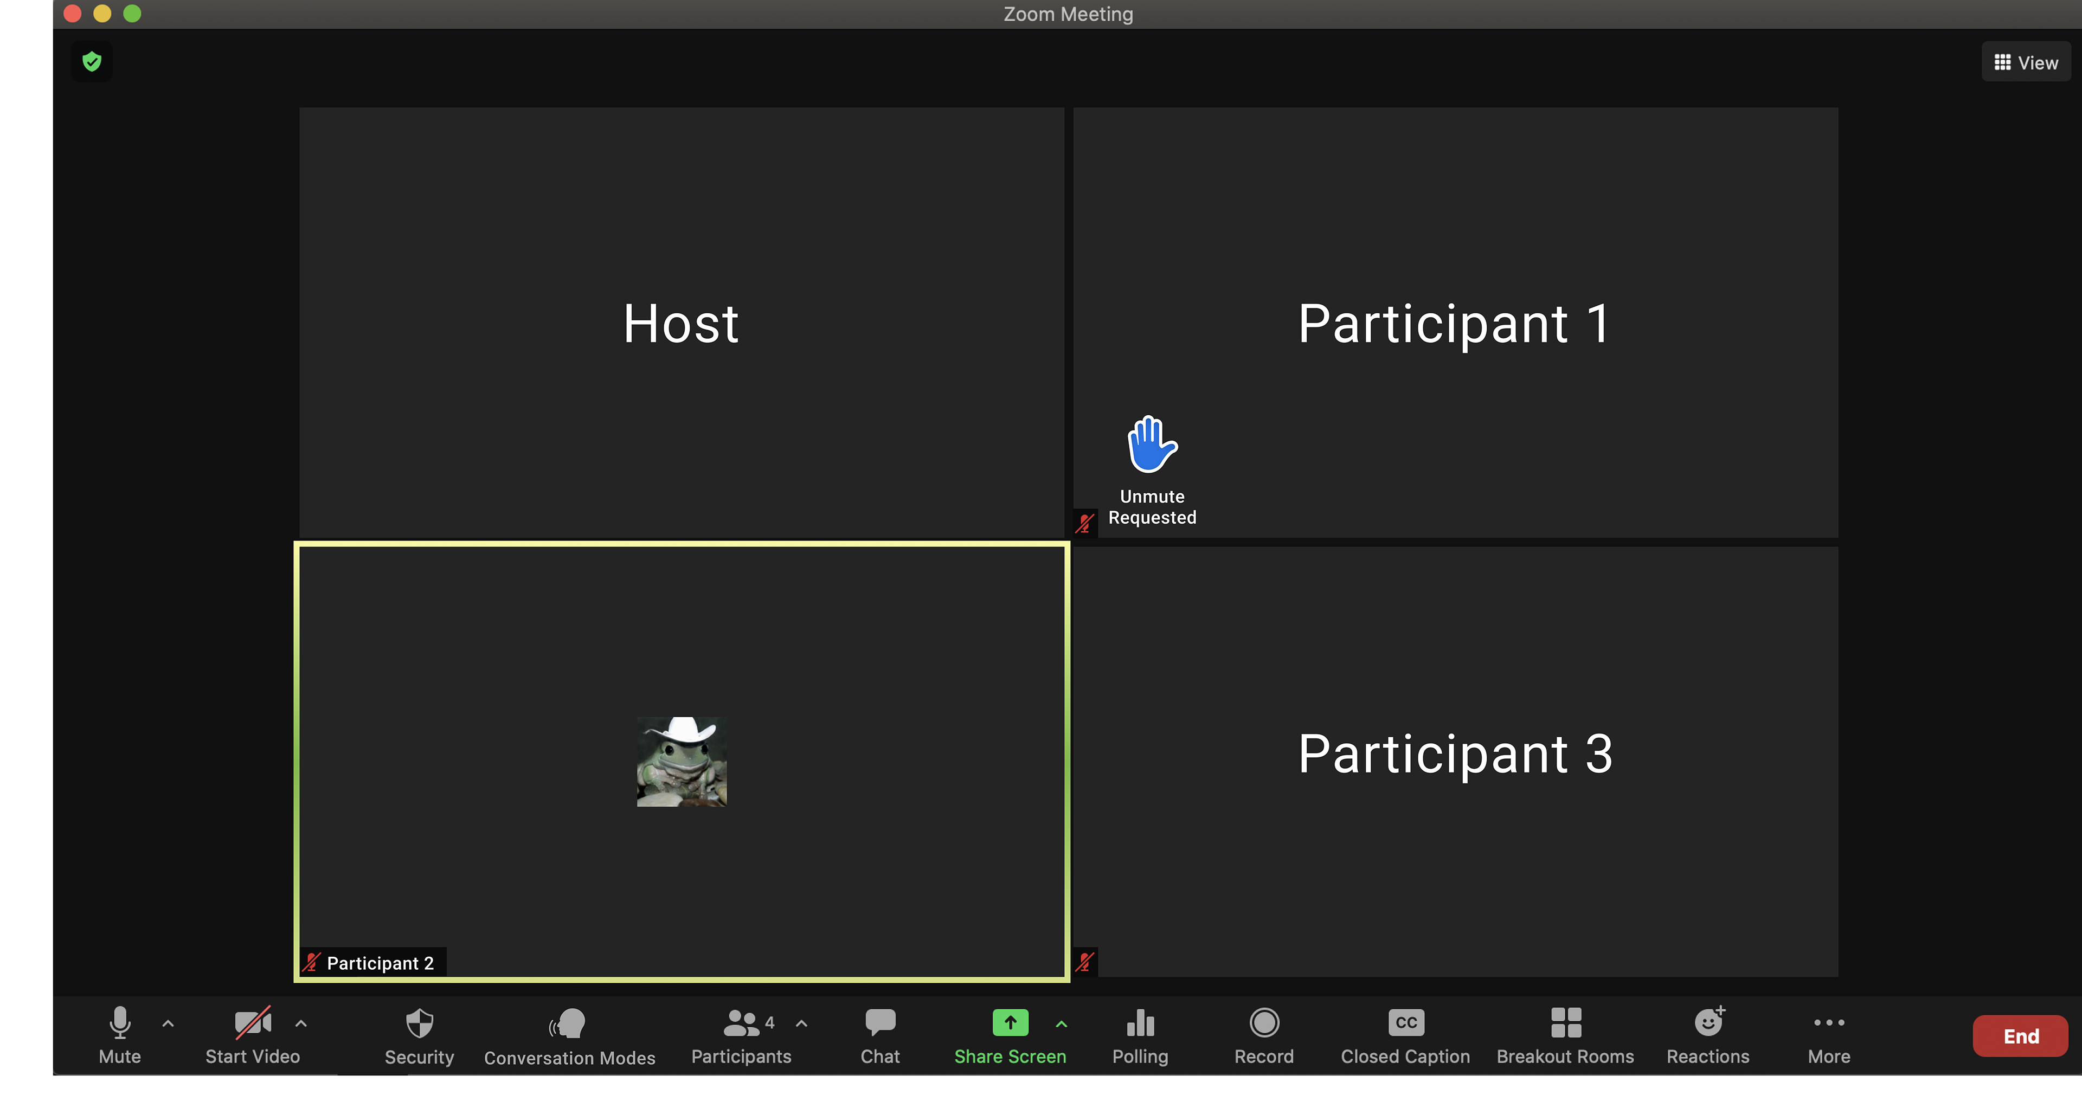Select the Participant 3 video tile
2082x1095 pixels.
tap(1455, 761)
